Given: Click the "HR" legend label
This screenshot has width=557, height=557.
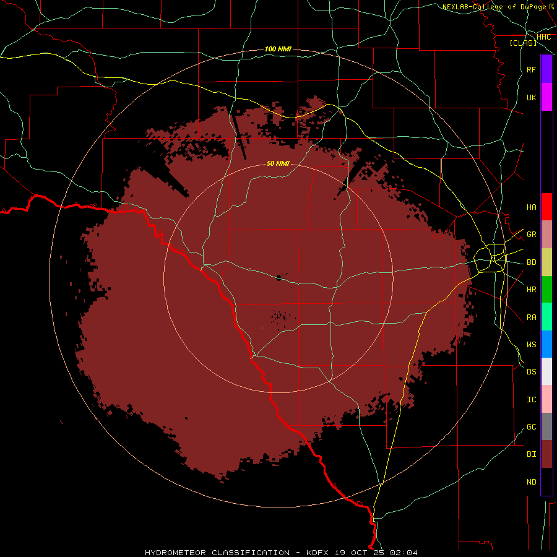Looking at the screenshot, I should [x=531, y=290].
